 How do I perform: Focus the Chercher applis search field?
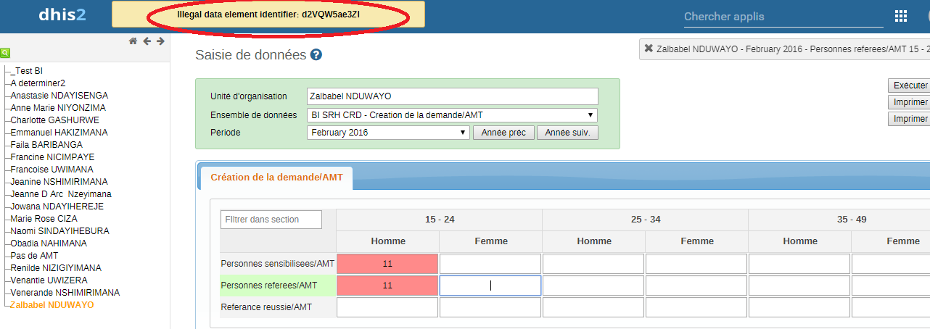click(783, 17)
